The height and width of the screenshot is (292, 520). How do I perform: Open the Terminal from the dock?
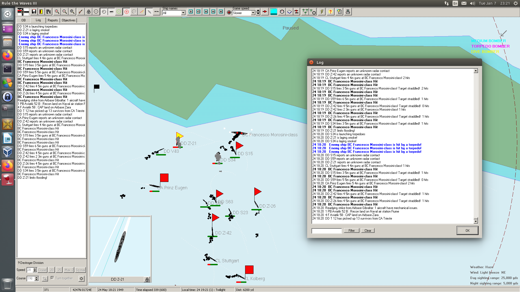point(8,69)
